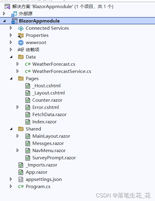Select 'Program.cs' file name
155x201 pixels.
(38, 187)
